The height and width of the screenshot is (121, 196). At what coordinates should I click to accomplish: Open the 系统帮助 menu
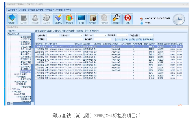coord(67,9)
